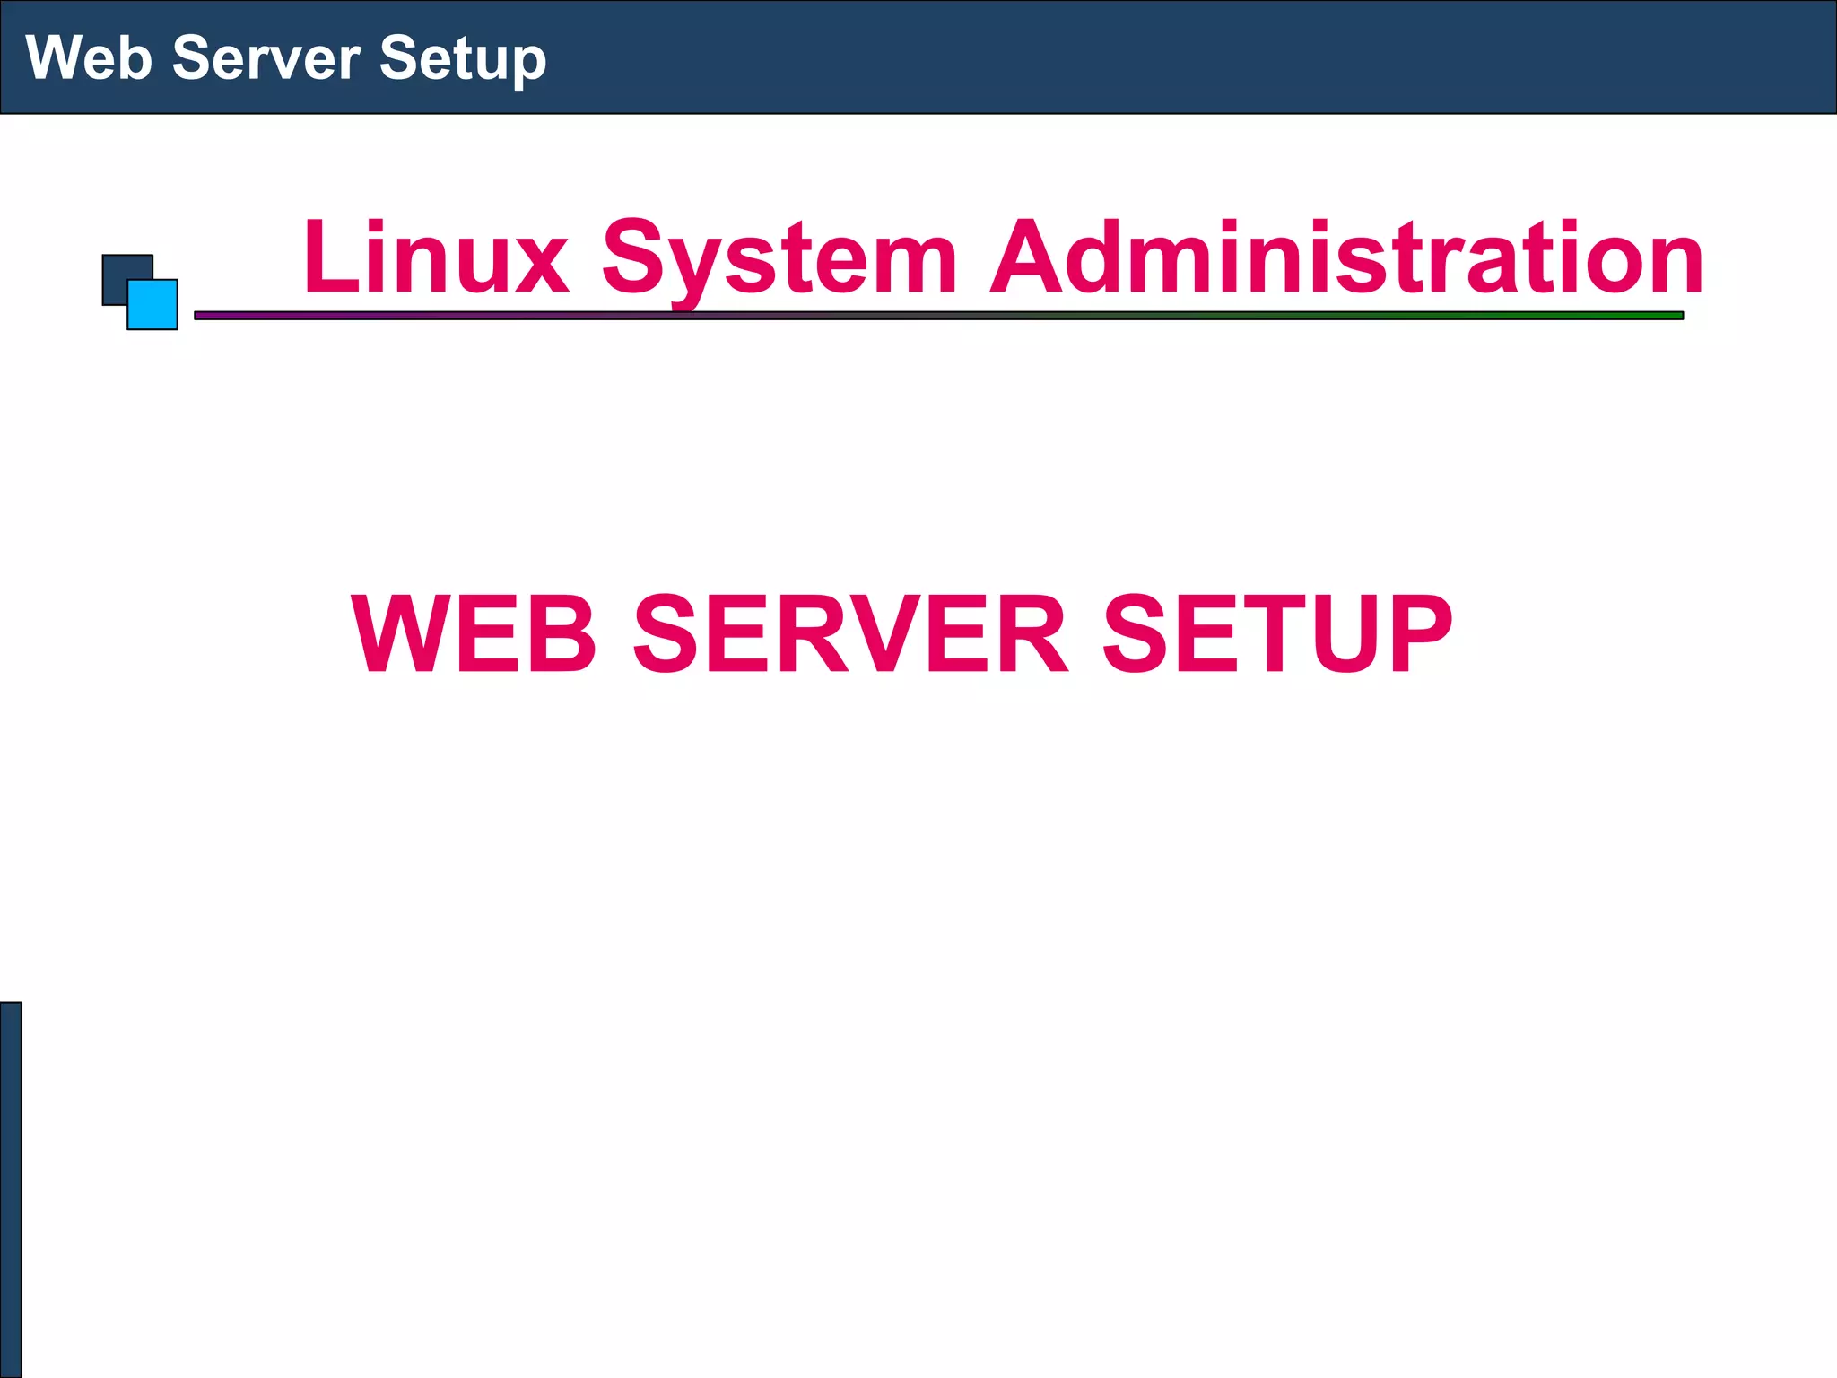Click the letter "W" in WEB SERVER SETUP

tap(392, 634)
